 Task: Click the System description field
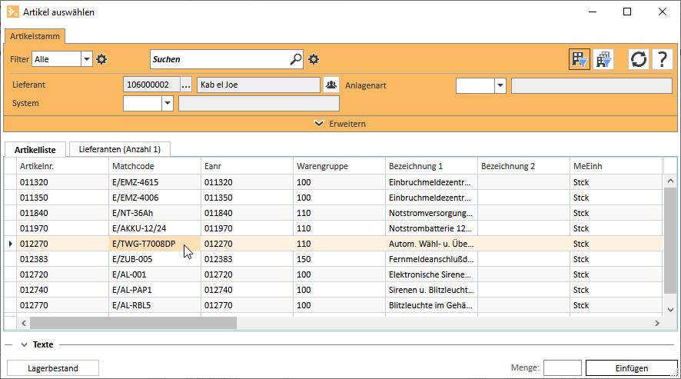tap(259, 104)
